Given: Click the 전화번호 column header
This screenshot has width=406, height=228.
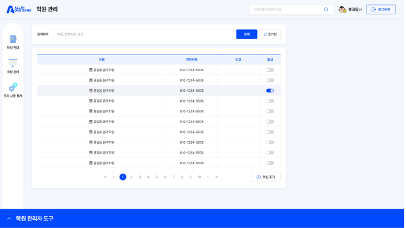Looking at the screenshot, I should [191, 60].
